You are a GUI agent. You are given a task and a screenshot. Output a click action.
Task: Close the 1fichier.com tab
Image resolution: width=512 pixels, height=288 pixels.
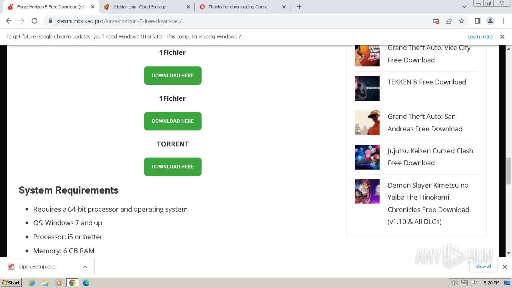click(x=188, y=7)
